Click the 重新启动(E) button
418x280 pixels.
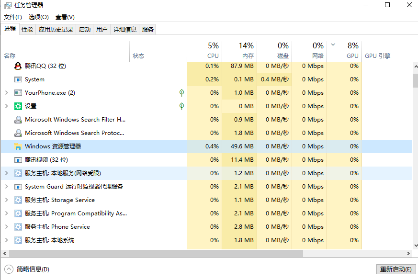click(x=396, y=269)
